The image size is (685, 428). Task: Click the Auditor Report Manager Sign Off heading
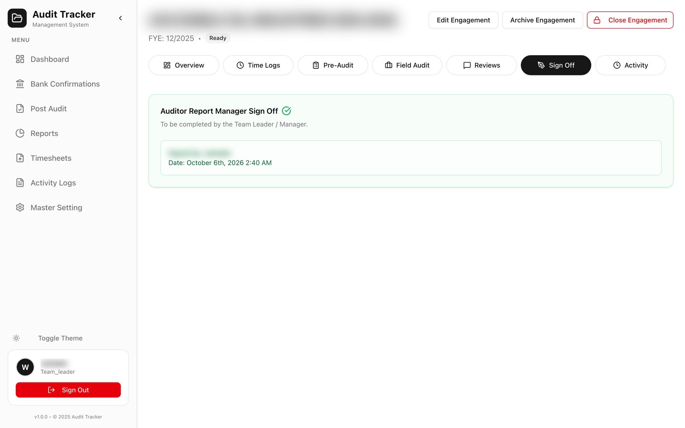(219, 111)
